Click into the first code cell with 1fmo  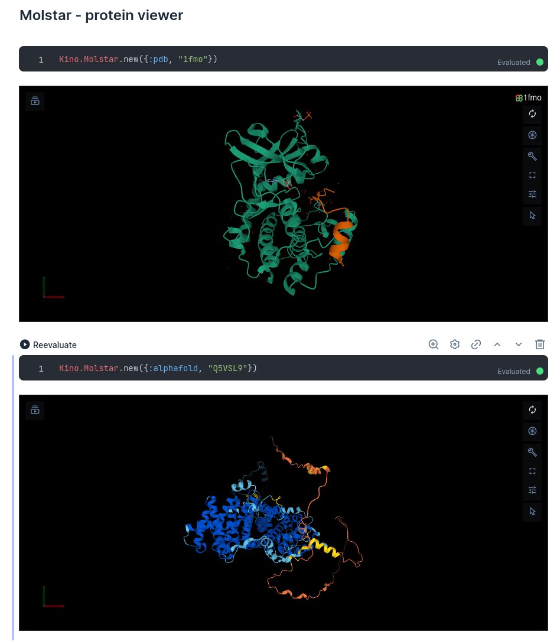pos(283,59)
